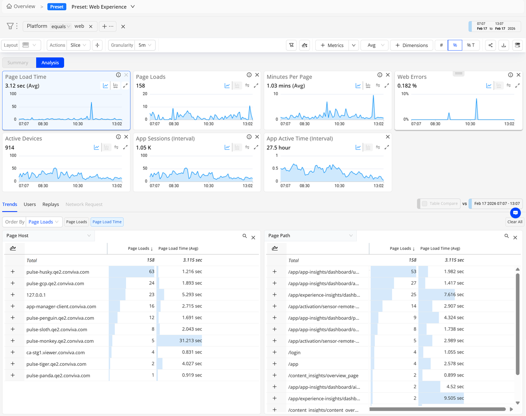Open the Users tab
The image size is (526, 416).
(30, 204)
